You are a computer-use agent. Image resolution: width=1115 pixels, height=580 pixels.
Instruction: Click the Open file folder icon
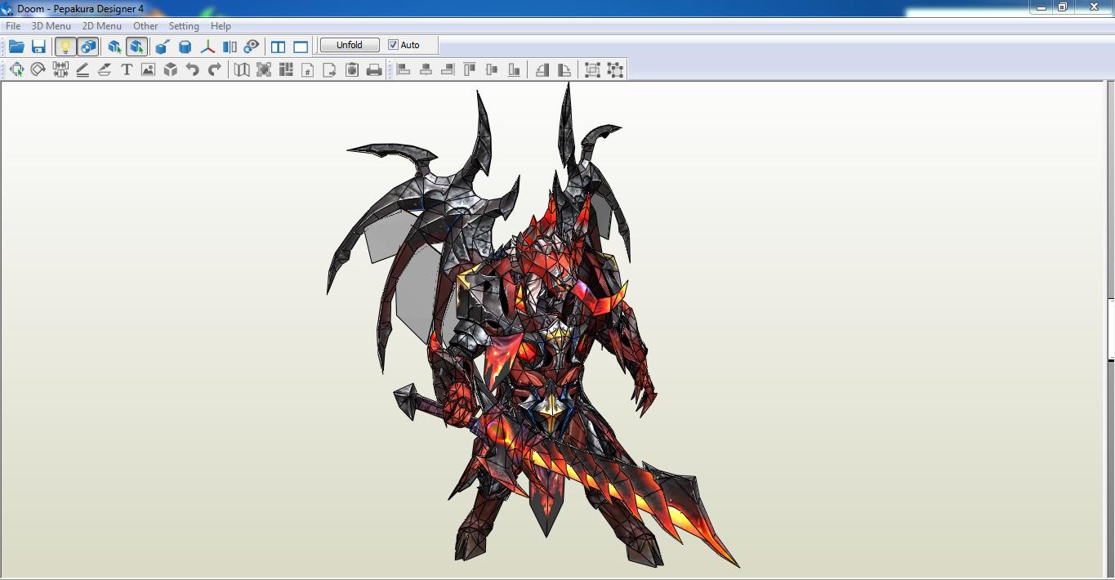(x=16, y=47)
